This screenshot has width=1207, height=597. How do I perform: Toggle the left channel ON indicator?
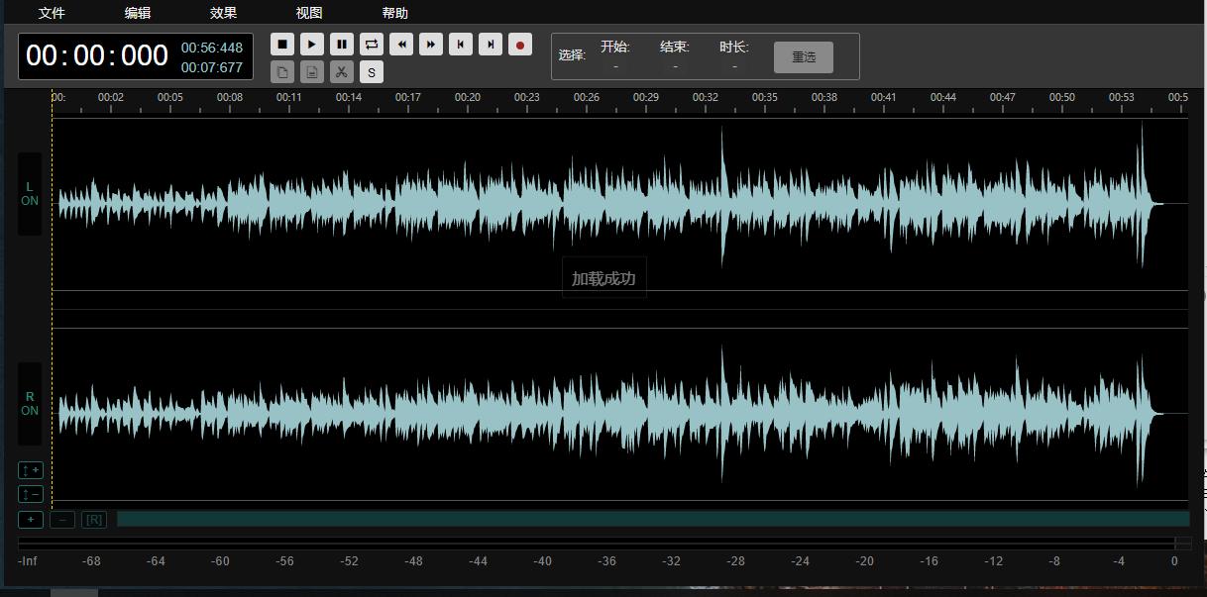coord(29,194)
